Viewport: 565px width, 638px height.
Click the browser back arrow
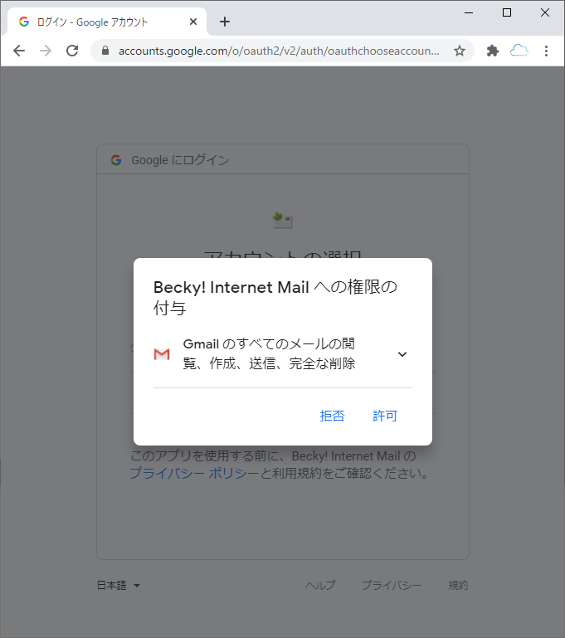tap(19, 51)
